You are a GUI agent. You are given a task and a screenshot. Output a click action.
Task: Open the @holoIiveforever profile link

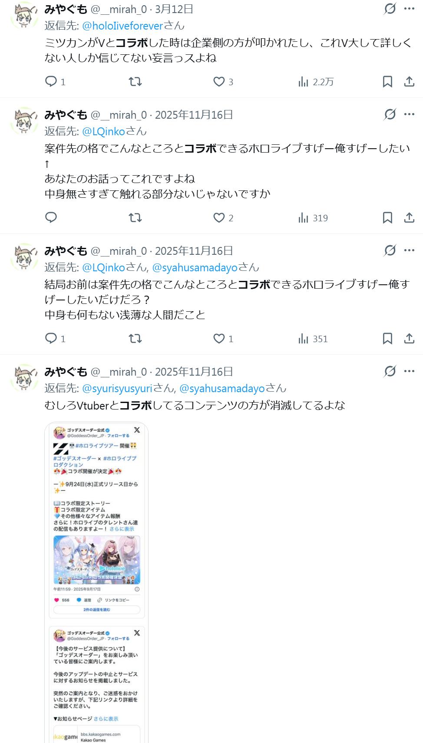pos(122,26)
